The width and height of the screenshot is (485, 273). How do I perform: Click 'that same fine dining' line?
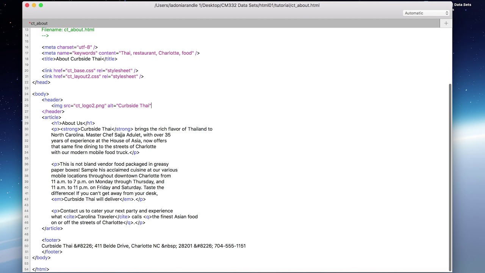click(104, 146)
